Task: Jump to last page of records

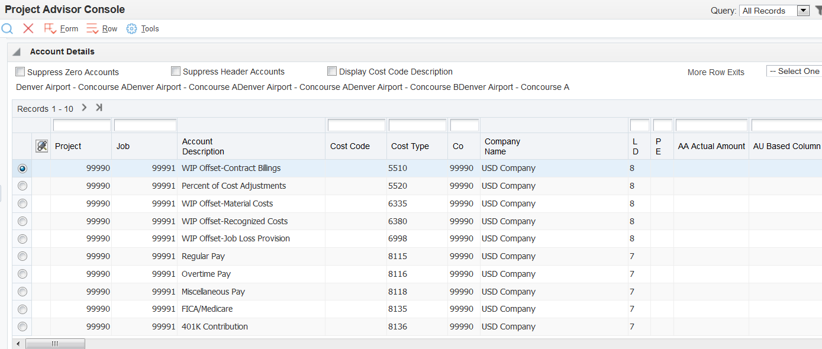Action: point(99,108)
